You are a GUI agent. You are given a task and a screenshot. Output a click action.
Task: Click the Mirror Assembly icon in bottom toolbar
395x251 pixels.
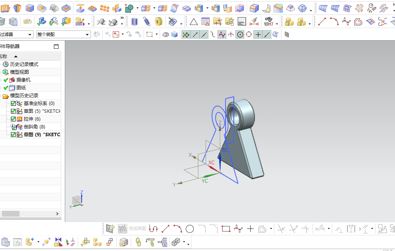(x=58, y=242)
